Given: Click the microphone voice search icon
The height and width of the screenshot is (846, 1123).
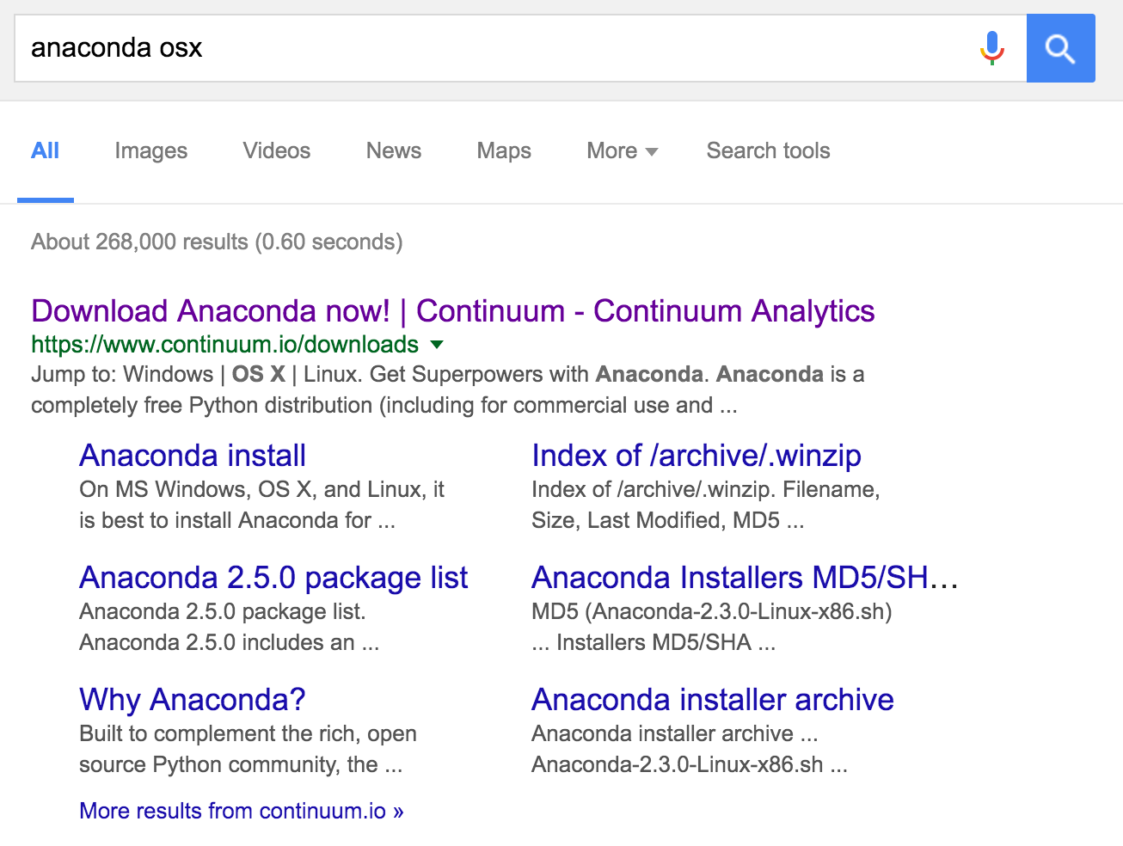Looking at the screenshot, I should coord(992,48).
